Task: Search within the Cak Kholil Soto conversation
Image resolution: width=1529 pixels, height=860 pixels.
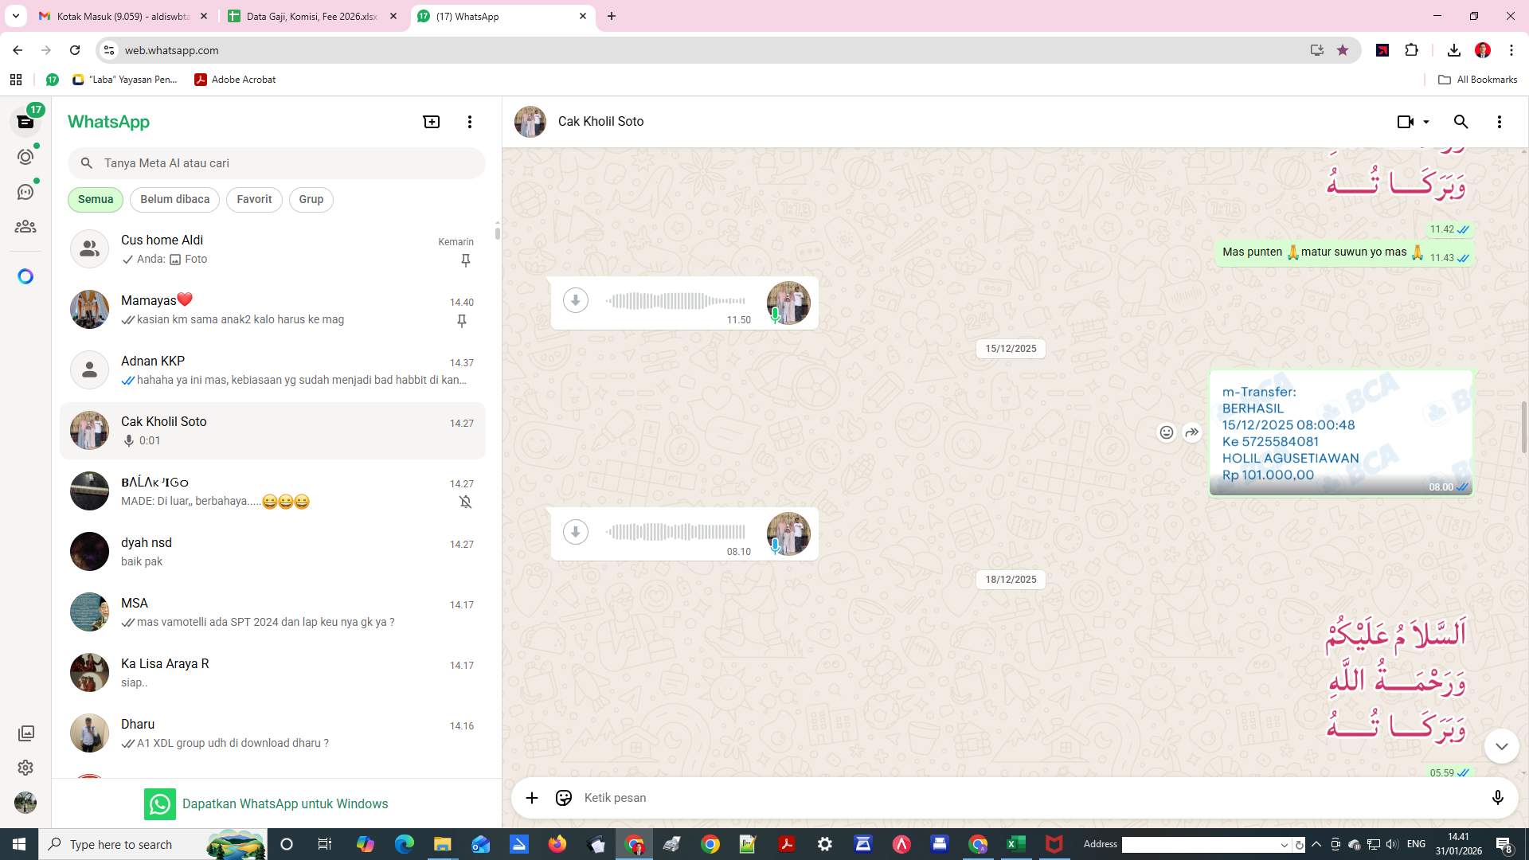Action: point(1461,121)
